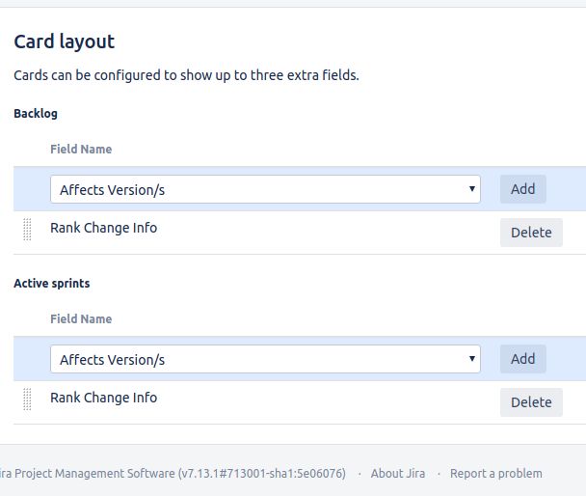
Task: Open the Backlog field name dropdown
Action: pos(265,189)
